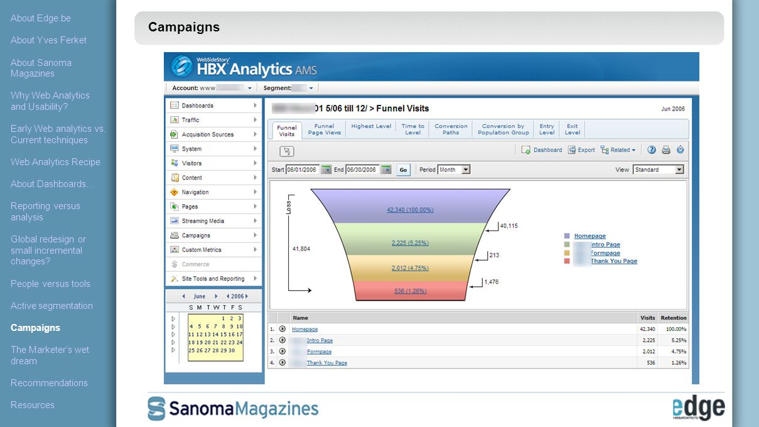759x427 pixels.
Task: Click the Campaigns icon in HBX menu
Action: pyautogui.click(x=175, y=235)
